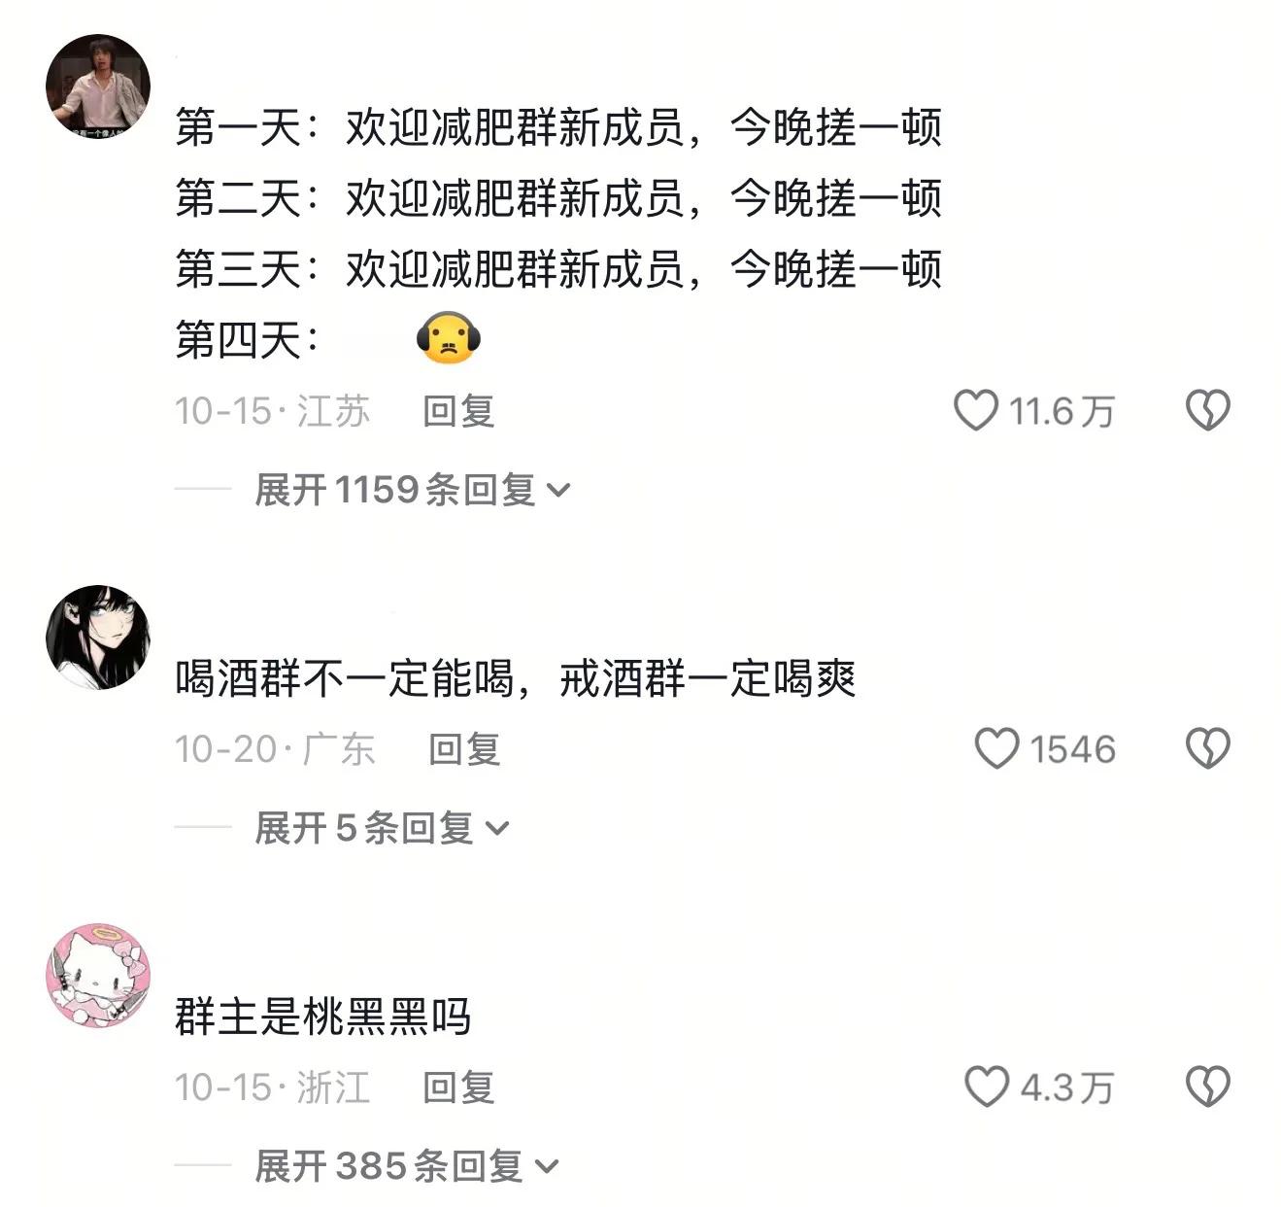Open Hello Kitty avatar profile
Screen dimensions: 1281x1207
click(x=98, y=975)
